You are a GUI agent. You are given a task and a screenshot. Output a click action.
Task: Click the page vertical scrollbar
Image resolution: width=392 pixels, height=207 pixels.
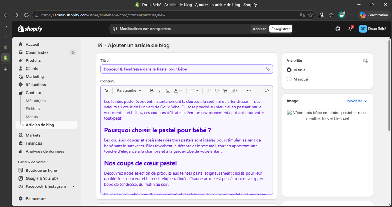coord(389,85)
